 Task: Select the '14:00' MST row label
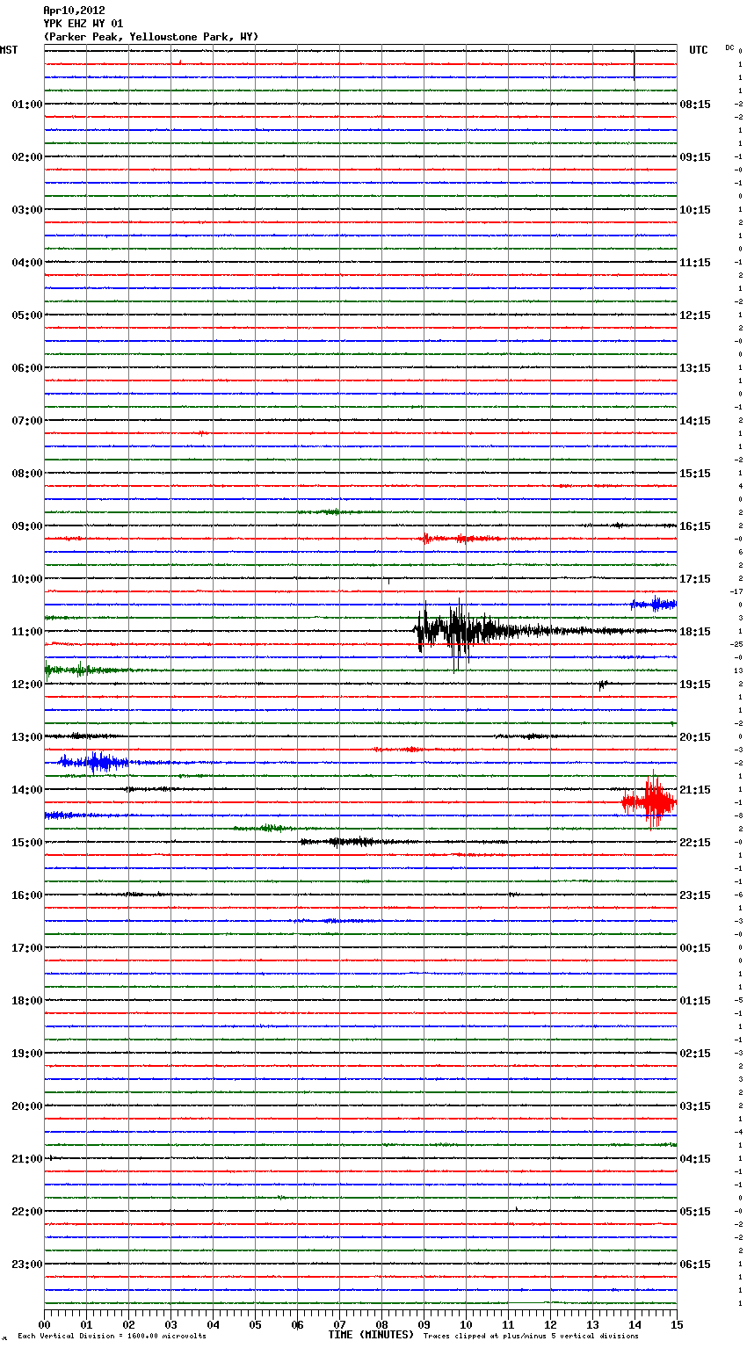click(x=26, y=790)
